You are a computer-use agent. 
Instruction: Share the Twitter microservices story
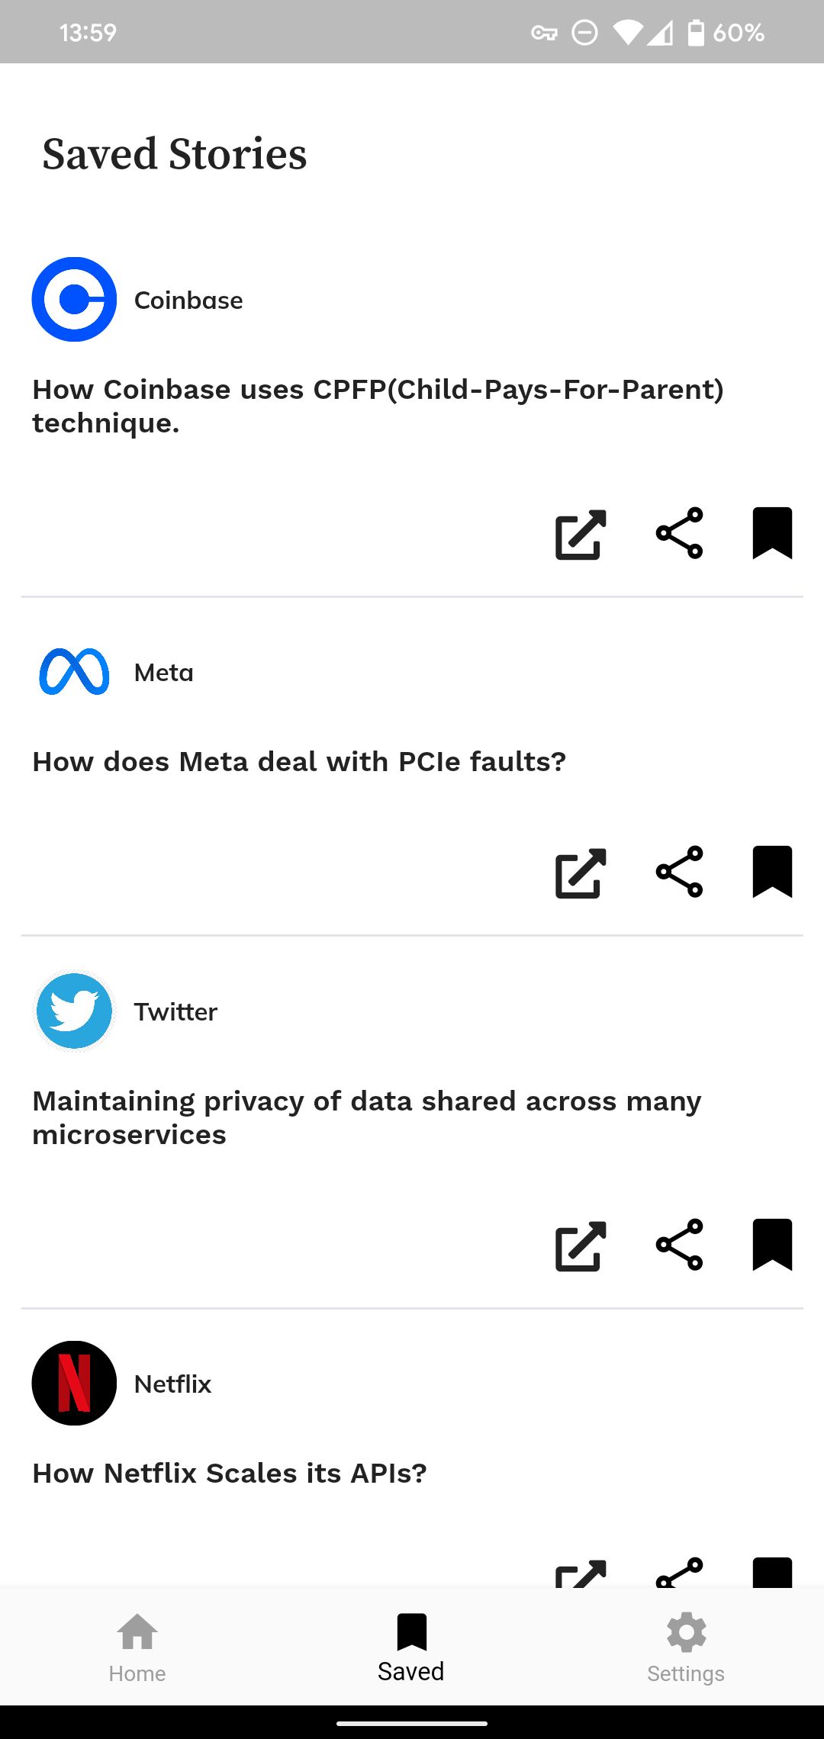pos(678,1245)
